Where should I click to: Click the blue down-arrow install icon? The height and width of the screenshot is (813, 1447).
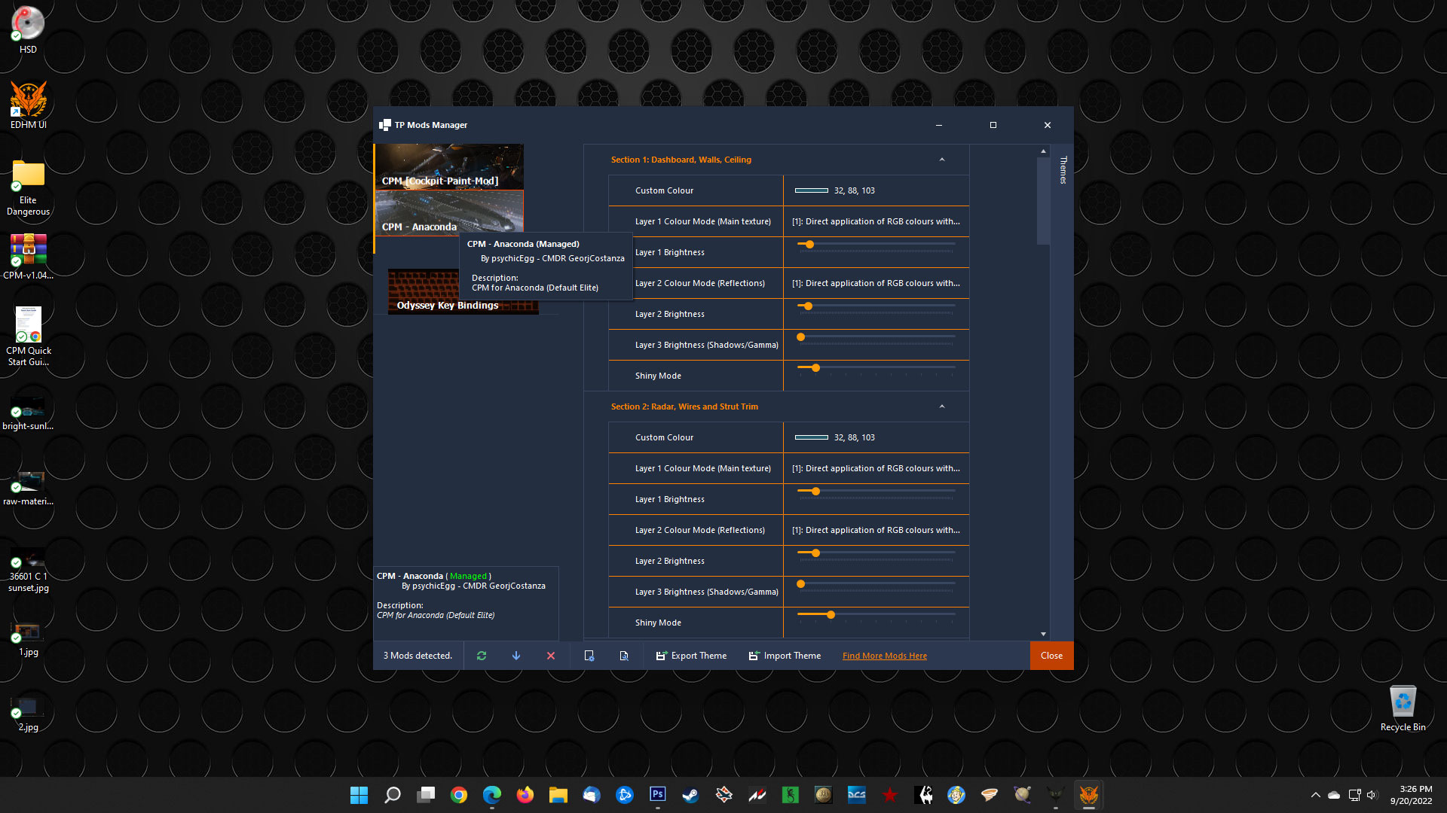point(516,656)
